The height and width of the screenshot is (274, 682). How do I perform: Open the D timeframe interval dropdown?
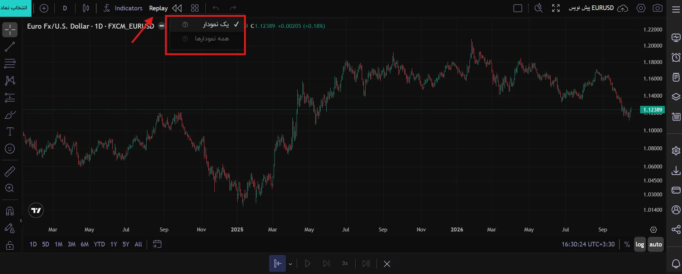65,8
